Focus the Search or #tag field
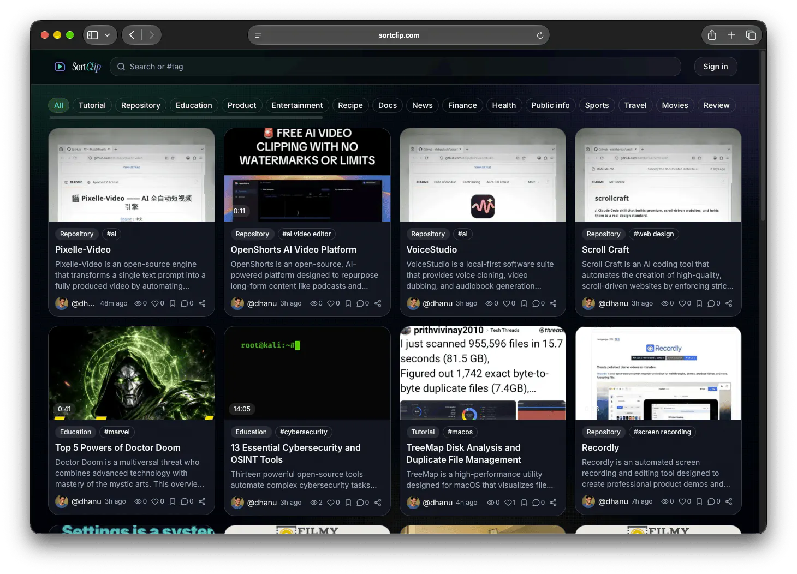797x574 pixels. 396,67
